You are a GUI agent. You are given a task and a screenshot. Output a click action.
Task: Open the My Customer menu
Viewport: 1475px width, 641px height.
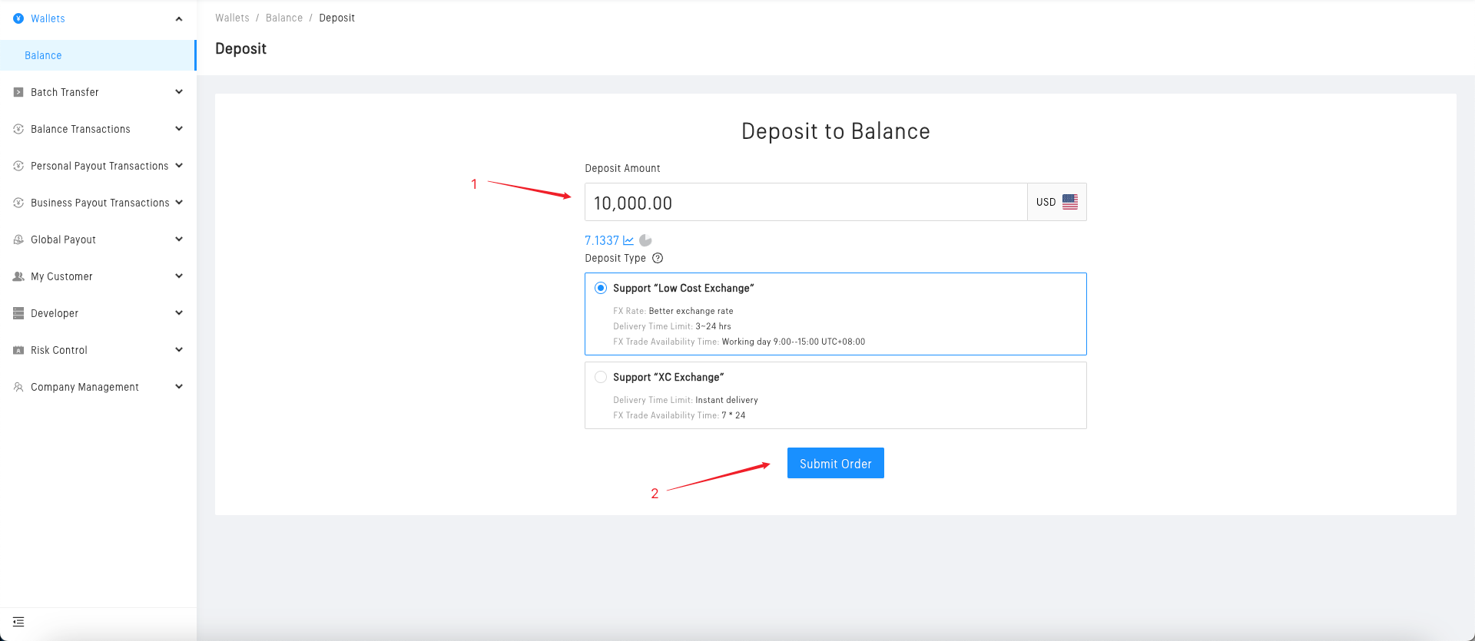click(x=61, y=276)
